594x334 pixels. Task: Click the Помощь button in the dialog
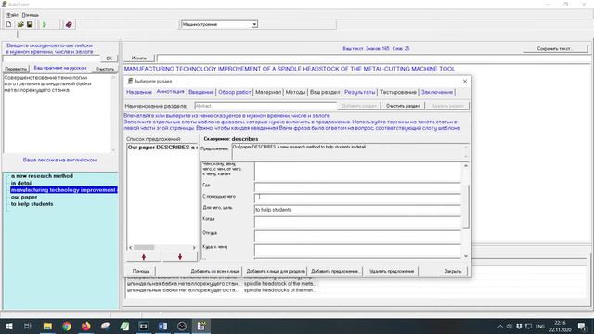141,271
